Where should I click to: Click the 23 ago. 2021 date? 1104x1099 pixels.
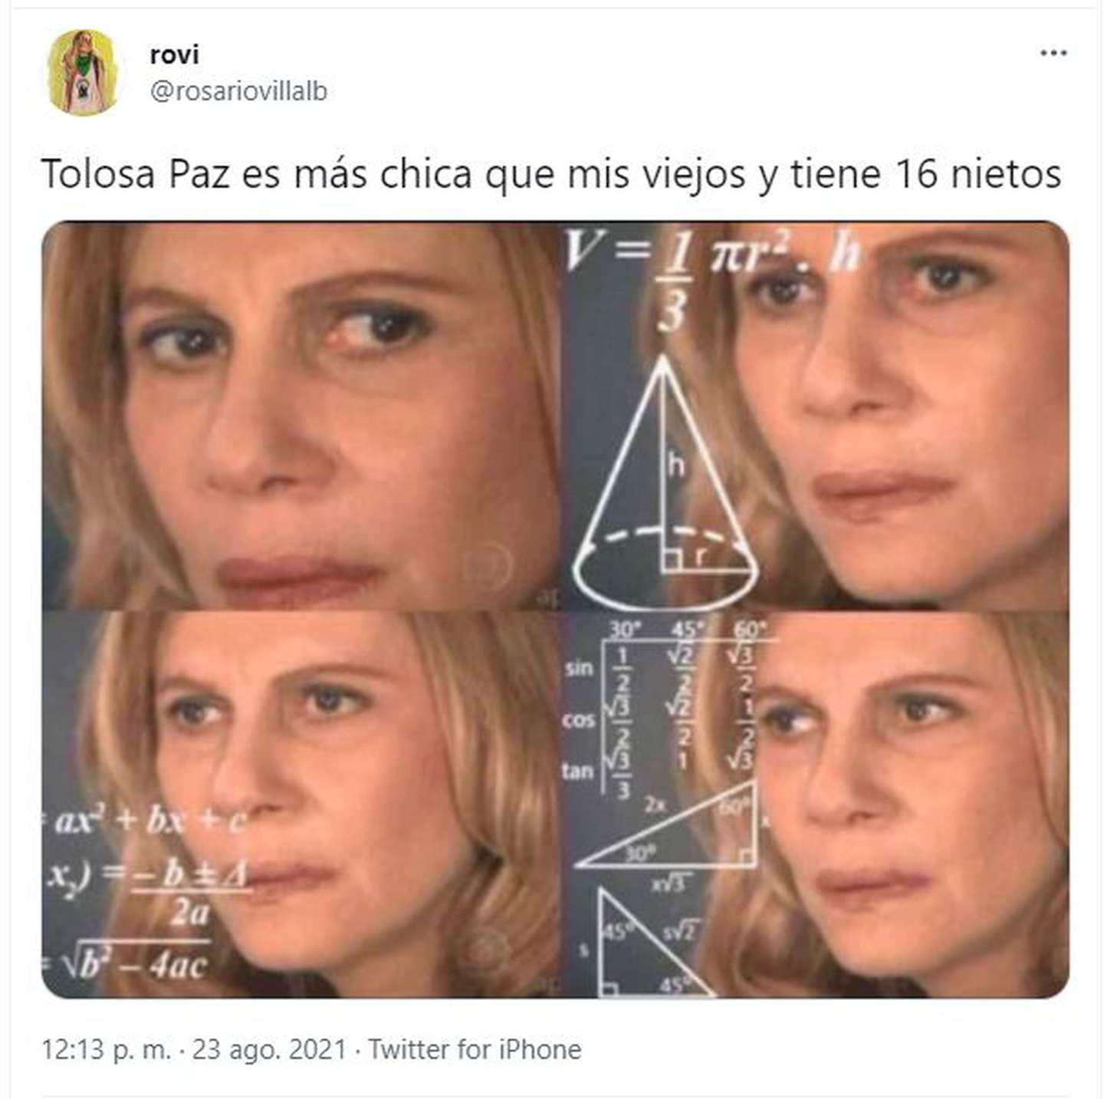point(268,1048)
